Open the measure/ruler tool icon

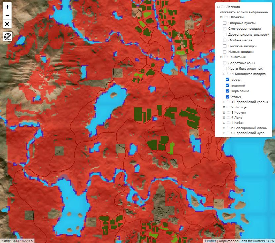click(8, 36)
